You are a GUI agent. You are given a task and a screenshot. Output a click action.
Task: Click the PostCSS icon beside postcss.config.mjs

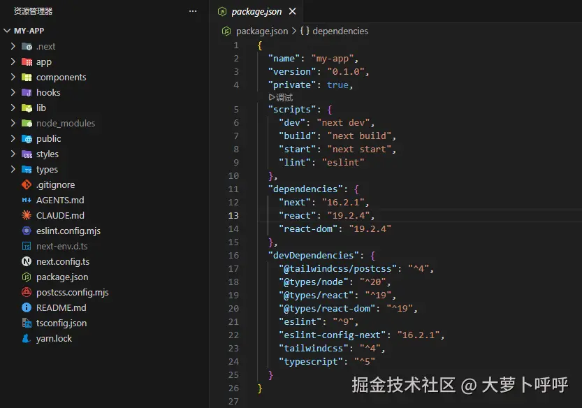27,292
